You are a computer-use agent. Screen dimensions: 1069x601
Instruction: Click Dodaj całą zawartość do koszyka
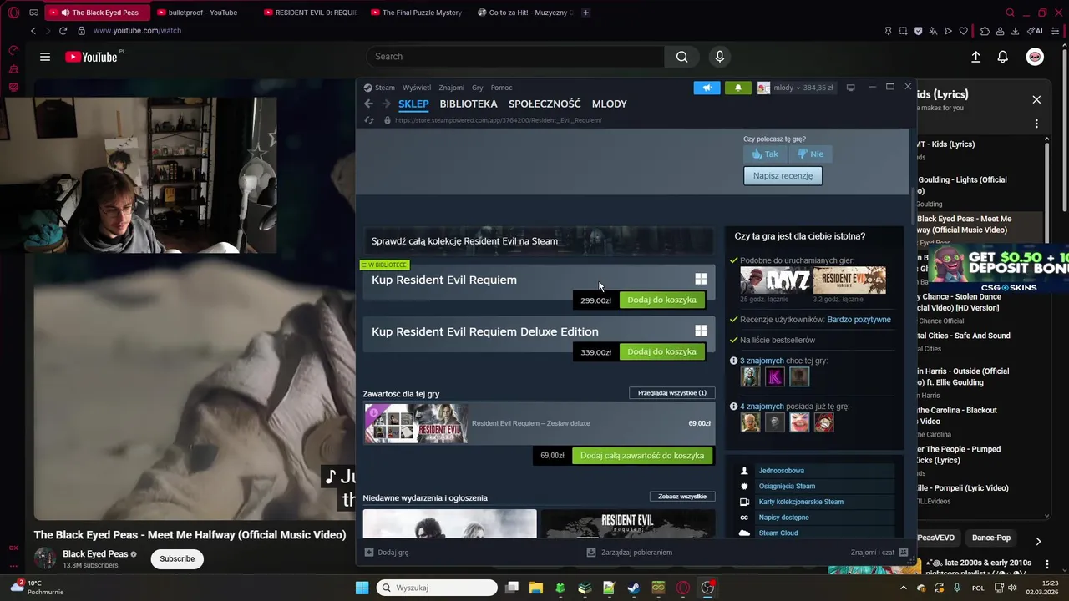pyautogui.click(x=642, y=456)
